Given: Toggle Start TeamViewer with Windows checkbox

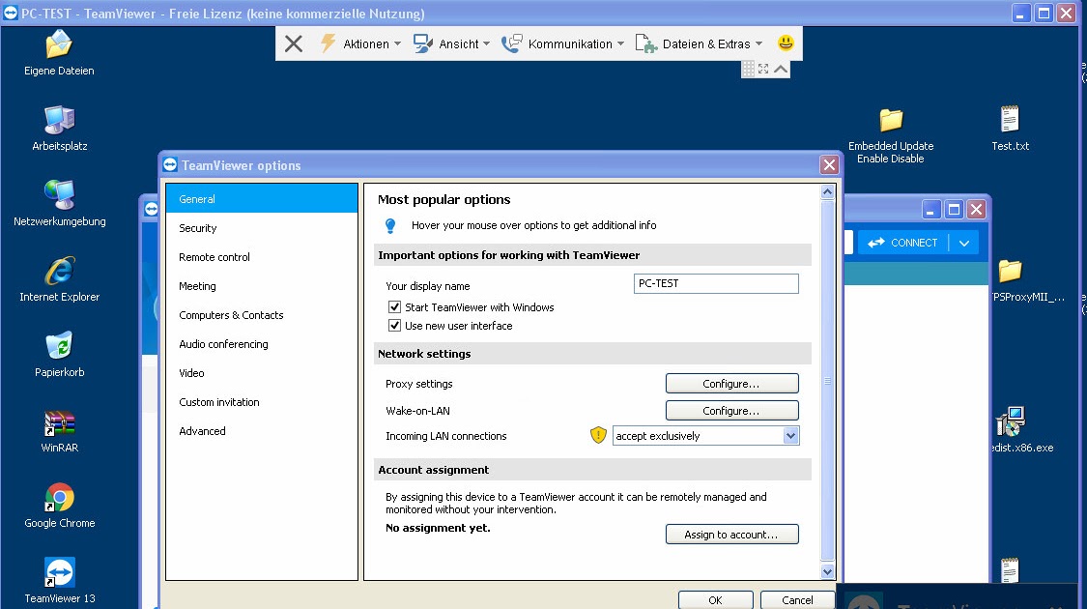Looking at the screenshot, I should click(394, 306).
